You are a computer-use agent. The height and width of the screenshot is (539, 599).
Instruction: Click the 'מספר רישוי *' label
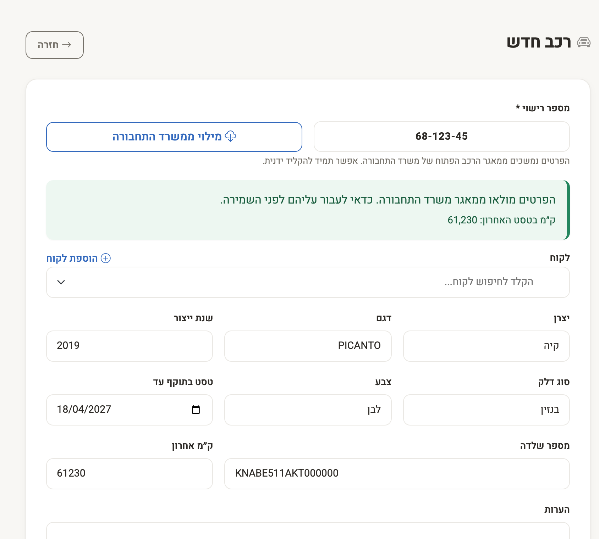(x=543, y=108)
